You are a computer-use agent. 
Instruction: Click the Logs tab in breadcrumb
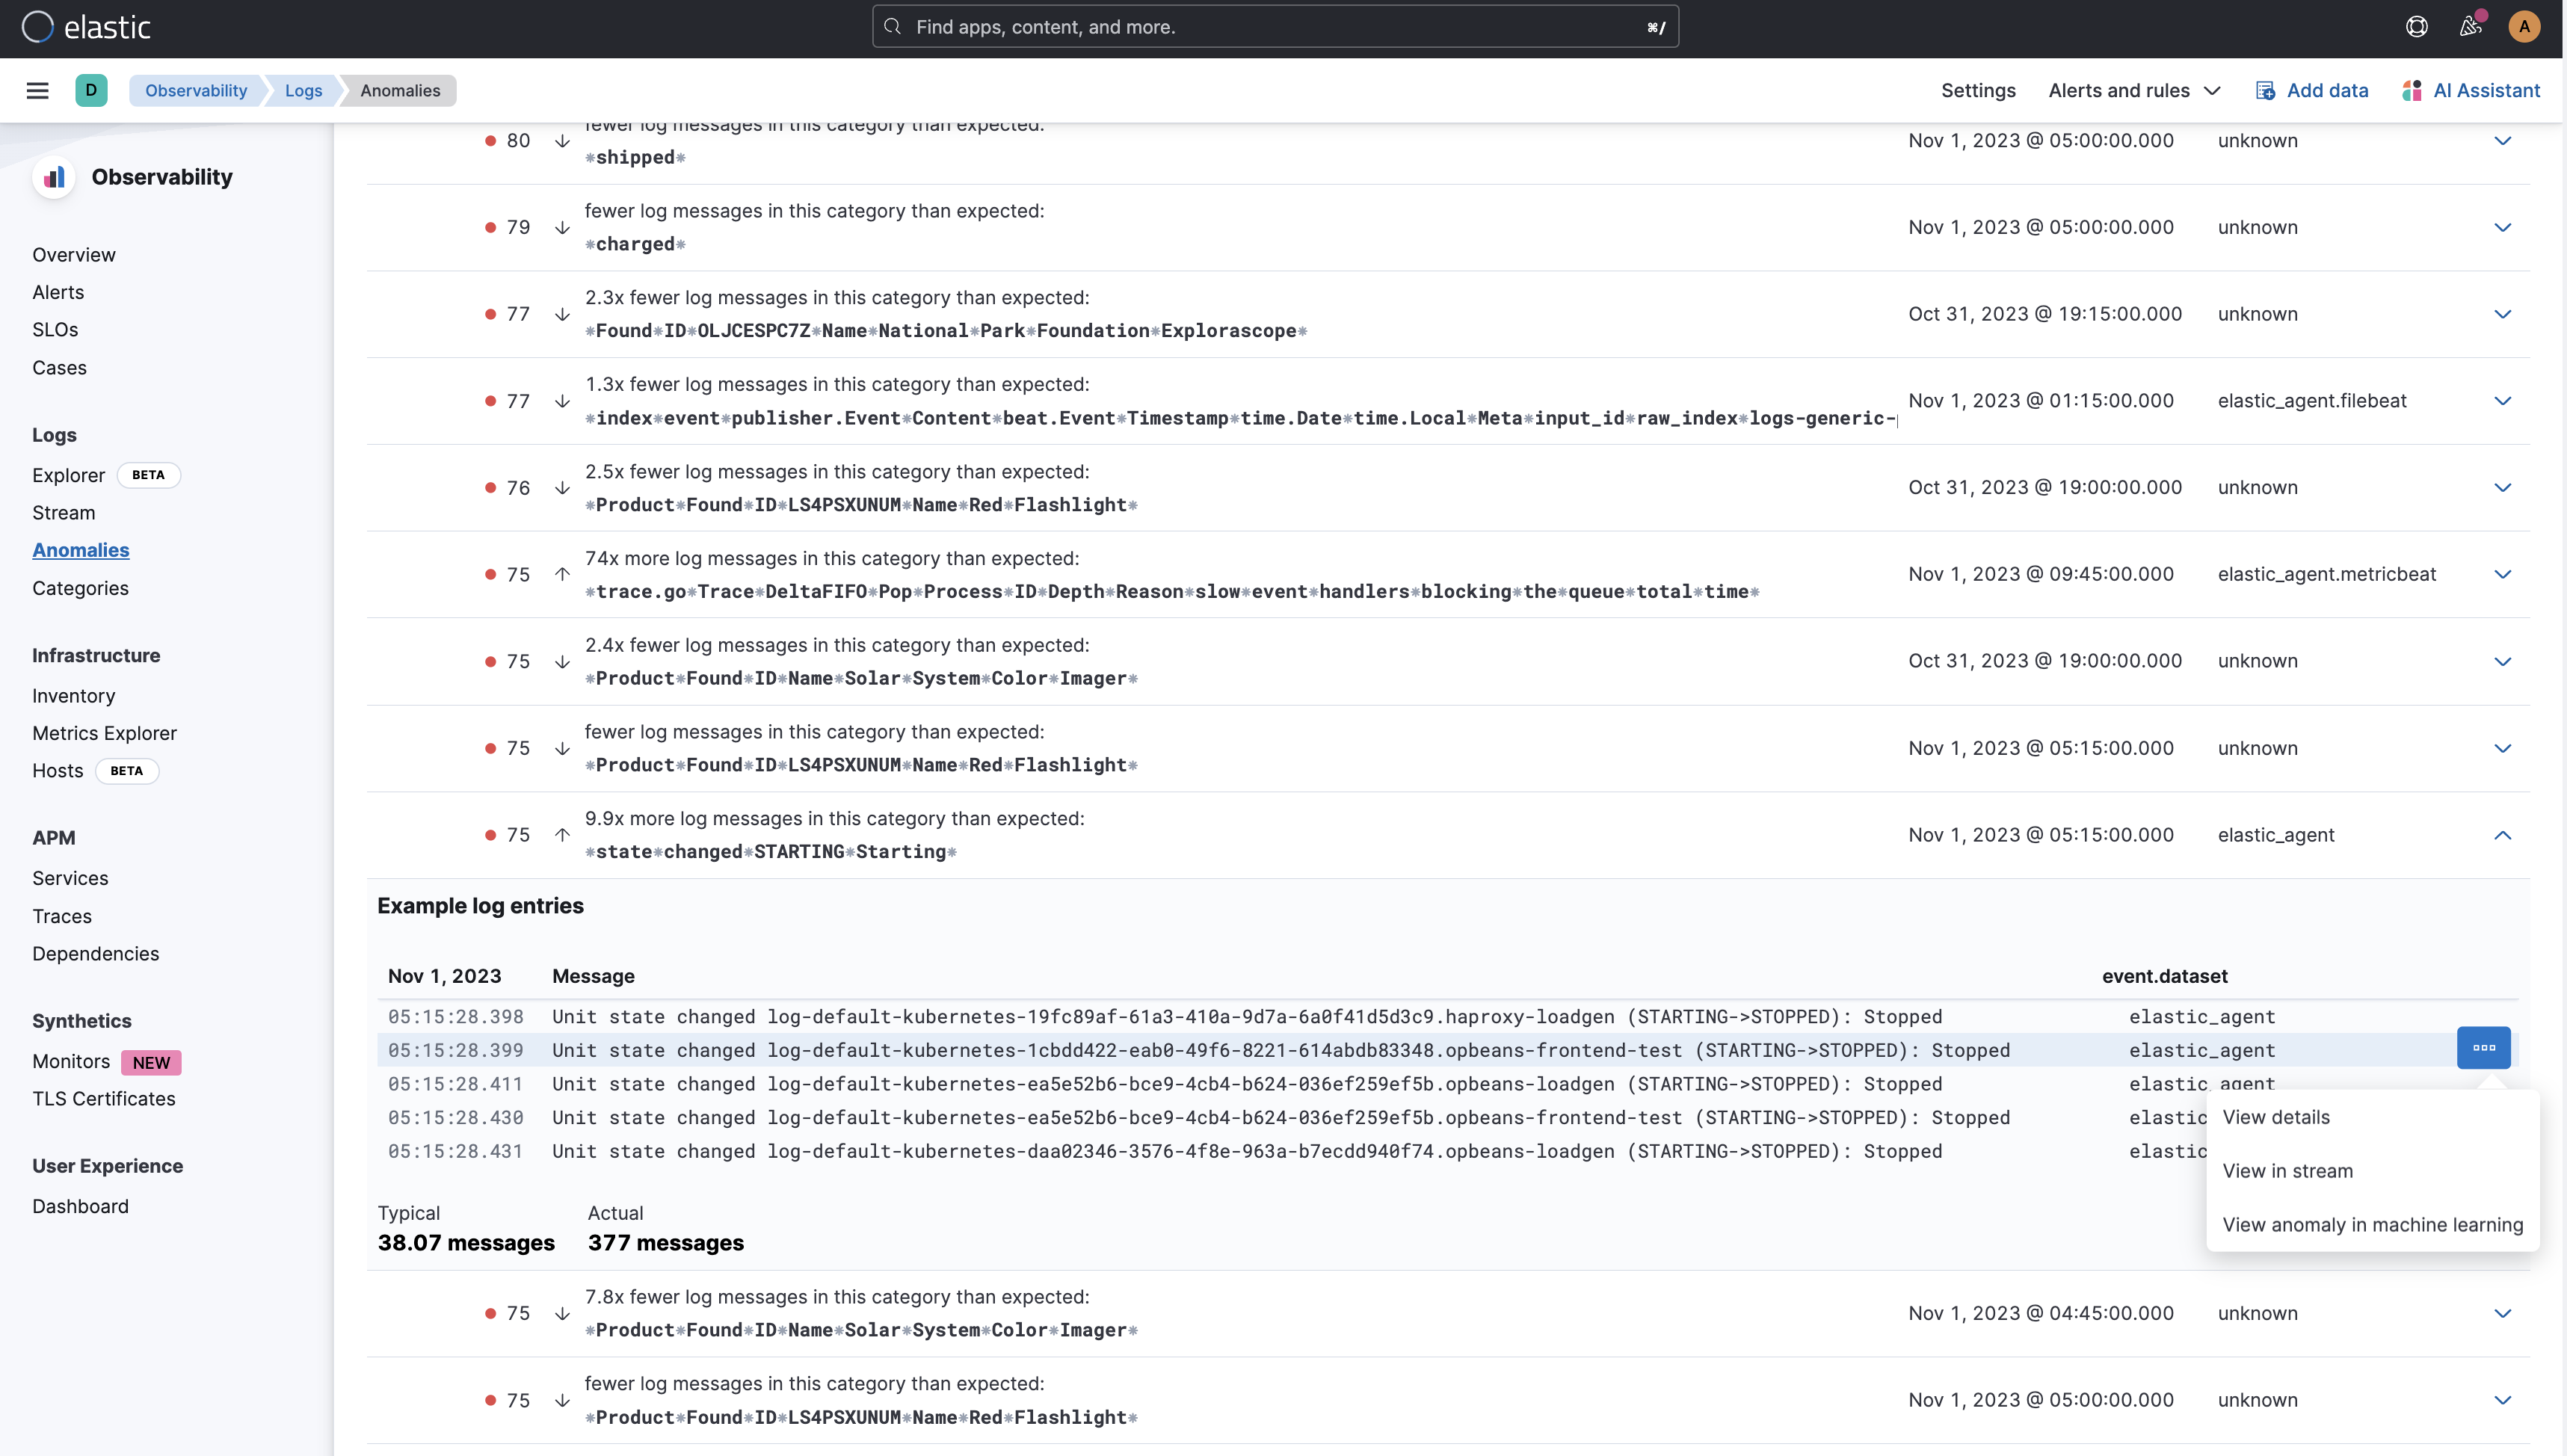pyautogui.click(x=303, y=90)
